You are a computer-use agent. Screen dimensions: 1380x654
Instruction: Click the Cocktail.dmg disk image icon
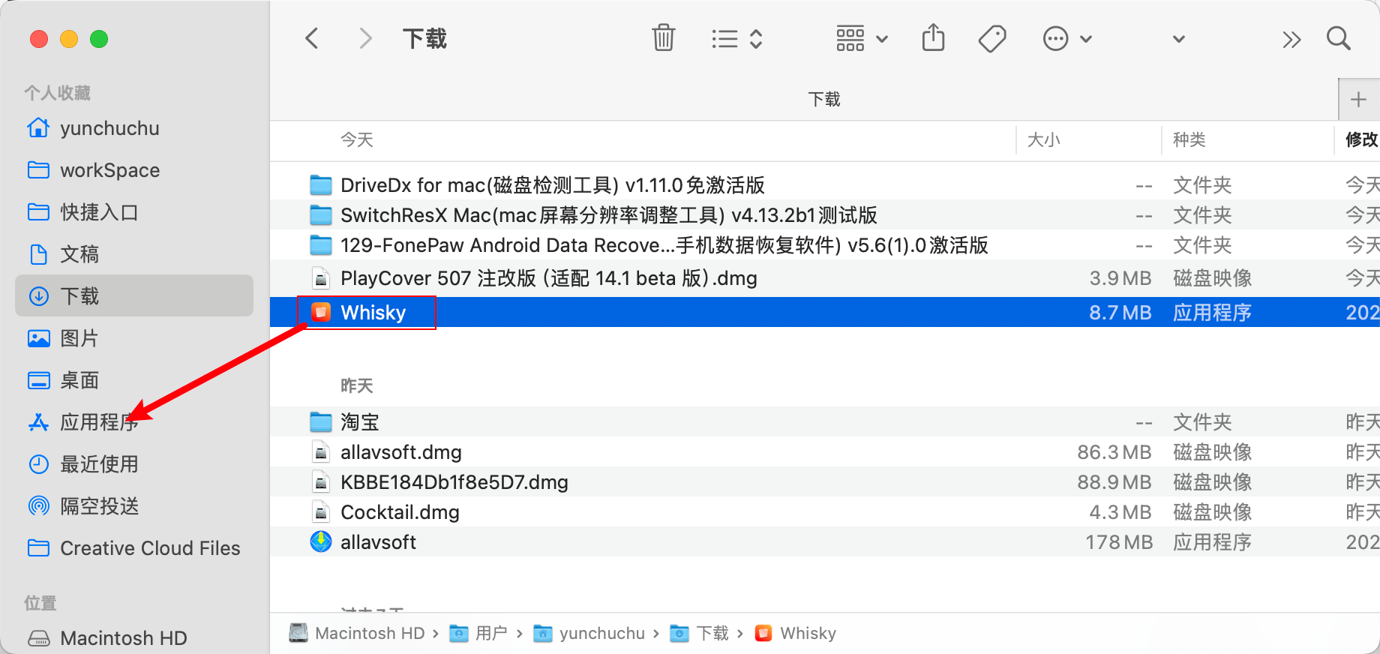pos(321,512)
